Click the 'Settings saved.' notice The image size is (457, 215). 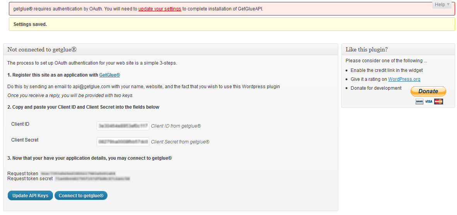pyautogui.click(x=232, y=24)
